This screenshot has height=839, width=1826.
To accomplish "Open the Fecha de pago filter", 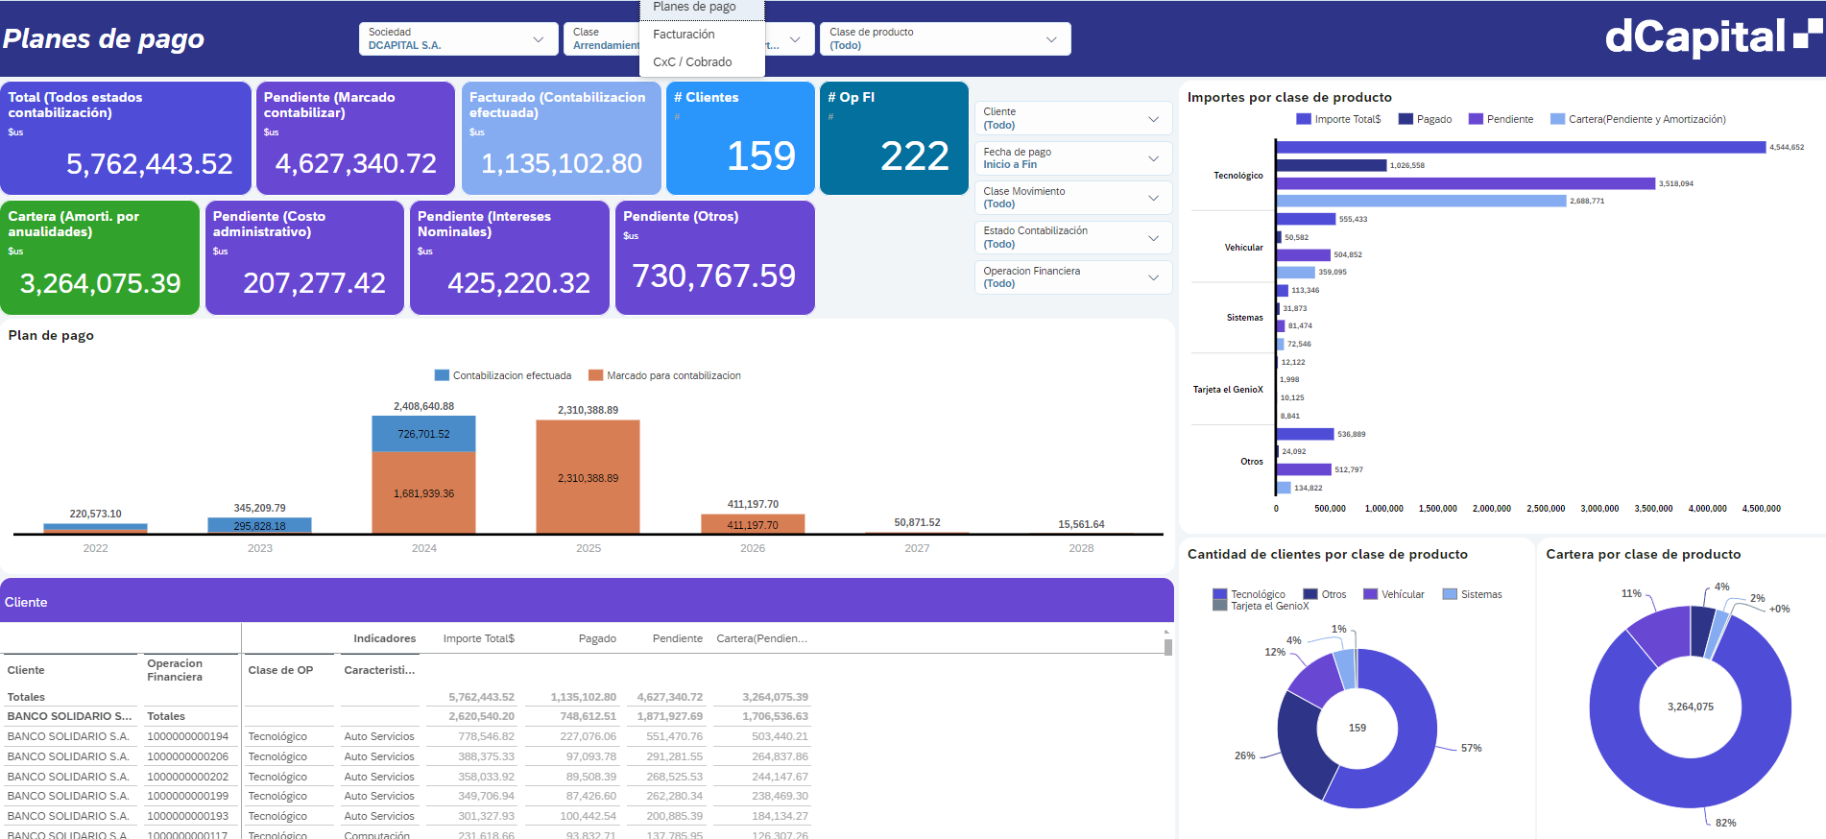I will pos(1073,158).
